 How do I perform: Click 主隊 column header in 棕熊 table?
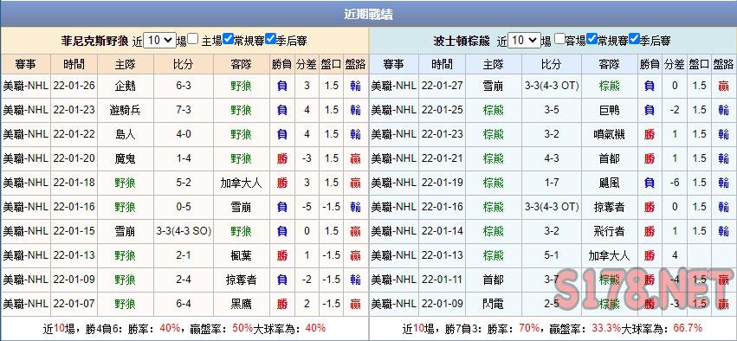494,64
